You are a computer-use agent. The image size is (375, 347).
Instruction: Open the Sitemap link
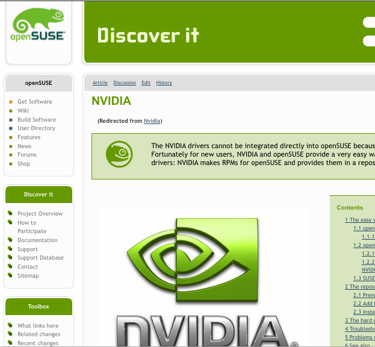(x=28, y=276)
